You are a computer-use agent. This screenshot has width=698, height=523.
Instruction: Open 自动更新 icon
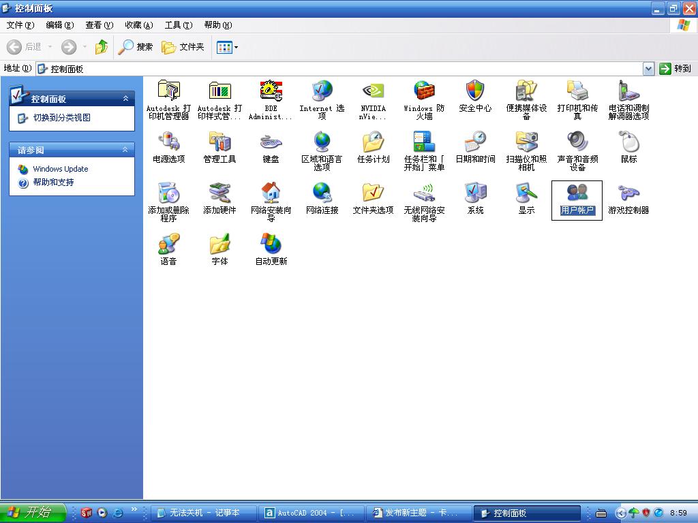point(271,244)
